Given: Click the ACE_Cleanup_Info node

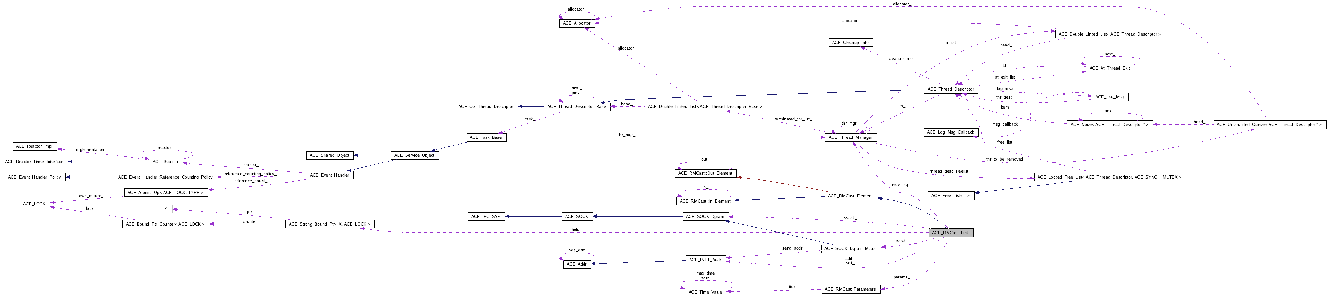Looking at the screenshot, I should (851, 43).
